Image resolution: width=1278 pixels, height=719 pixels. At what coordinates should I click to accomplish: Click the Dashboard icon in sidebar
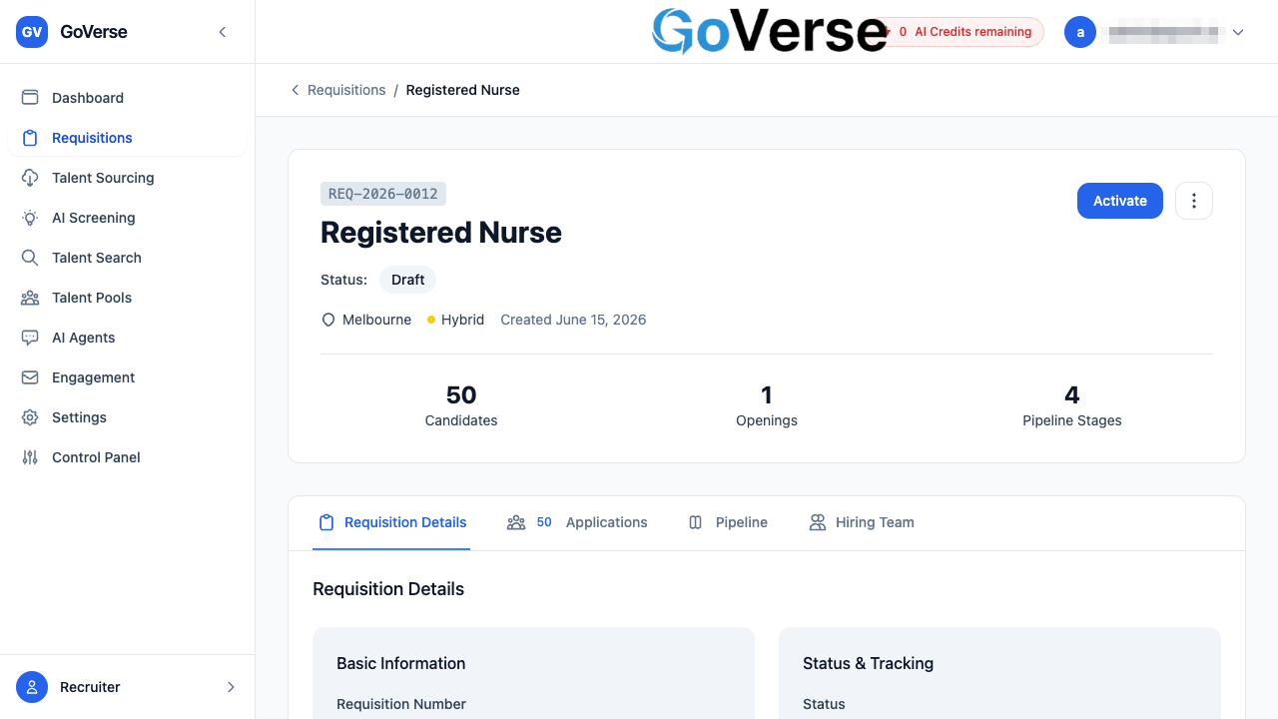(x=30, y=98)
